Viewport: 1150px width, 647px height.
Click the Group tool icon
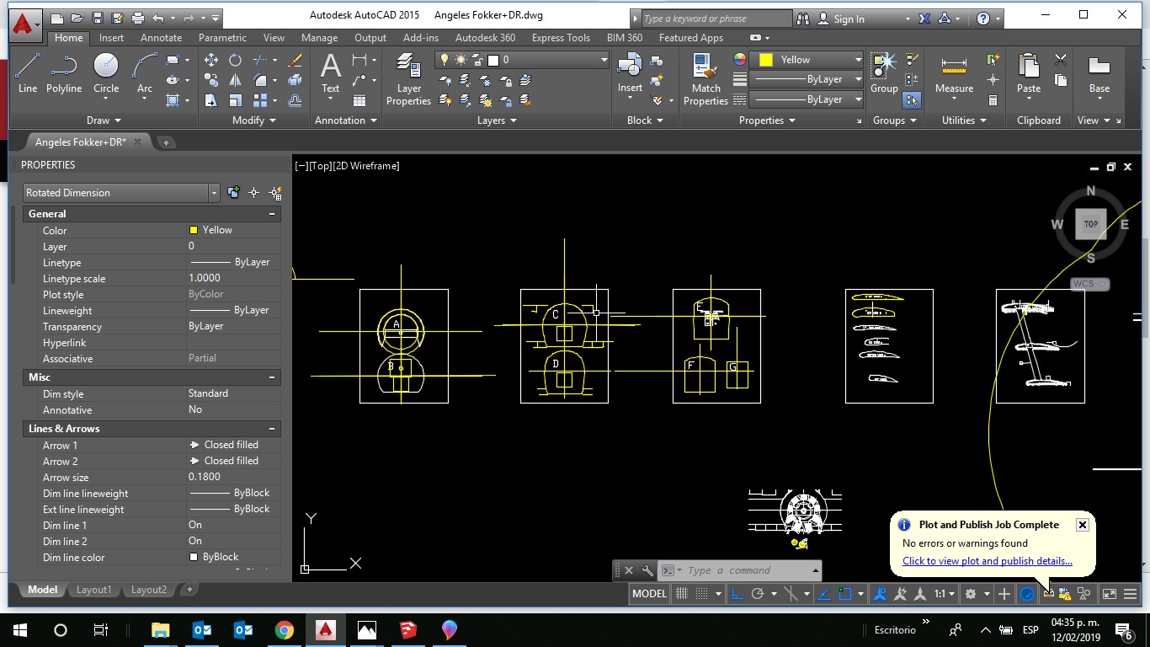point(884,72)
